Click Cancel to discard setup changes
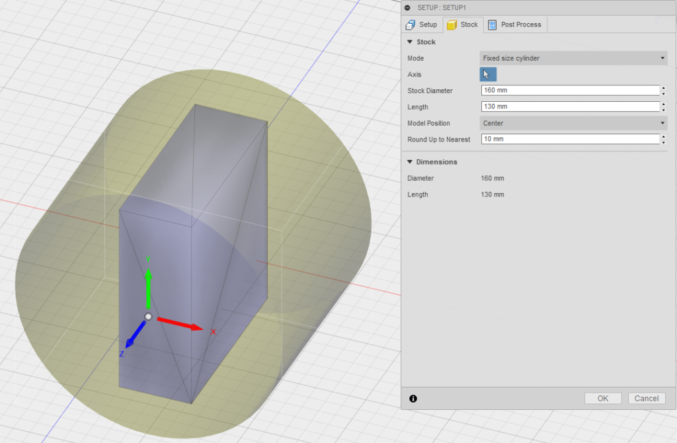Viewport: 677px width, 443px height. click(x=646, y=398)
